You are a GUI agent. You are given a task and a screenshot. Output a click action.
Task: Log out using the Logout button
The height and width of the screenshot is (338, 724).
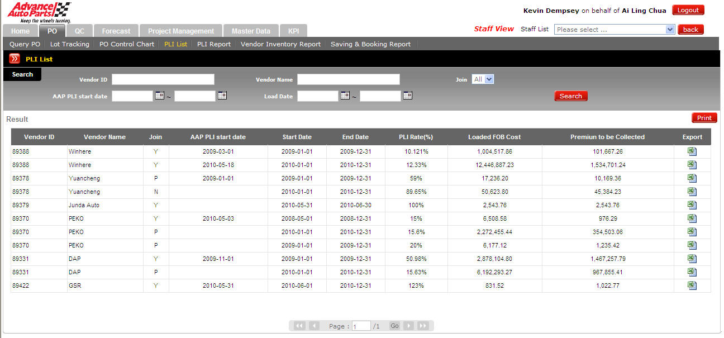(688, 10)
